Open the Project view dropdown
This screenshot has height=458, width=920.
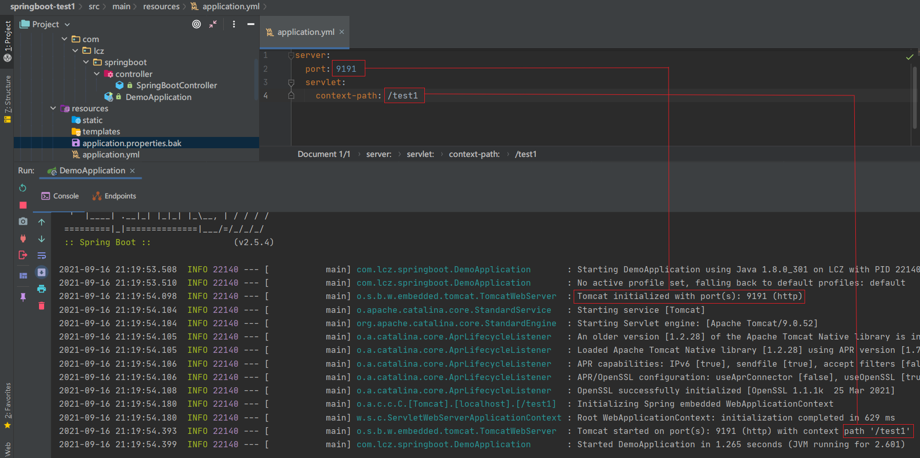coord(67,25)
